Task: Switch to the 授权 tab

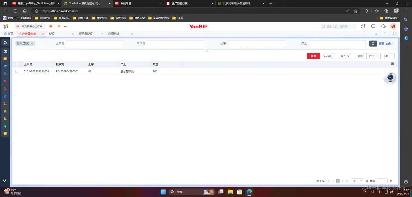Action: click(x=51, y=33)
